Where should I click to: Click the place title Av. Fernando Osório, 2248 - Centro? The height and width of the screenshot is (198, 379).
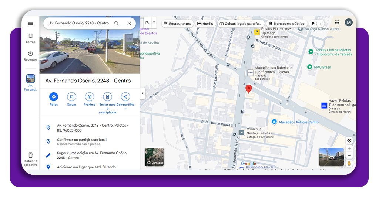point(88,81)
